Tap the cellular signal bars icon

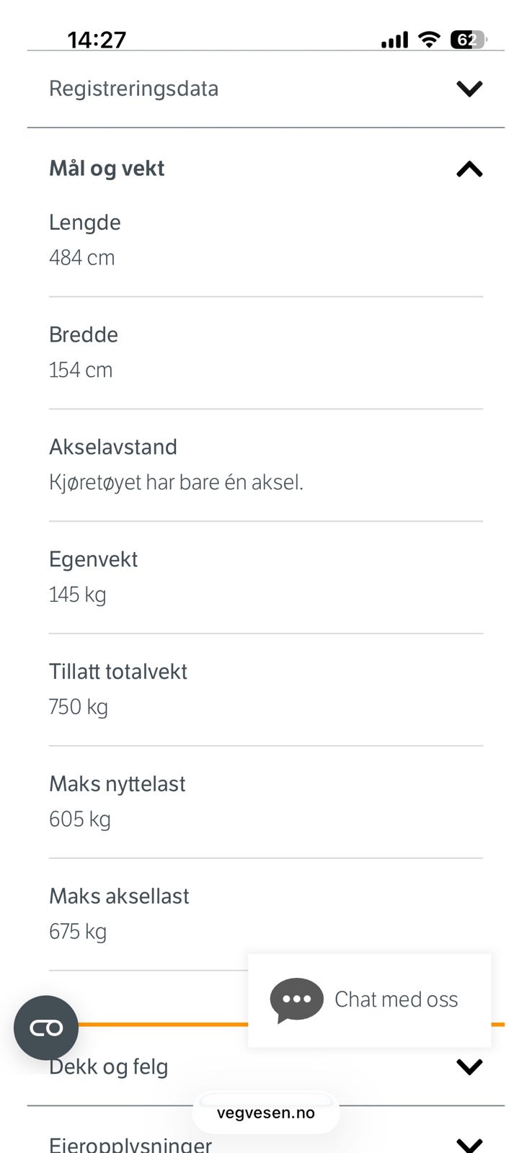(394, 40)
